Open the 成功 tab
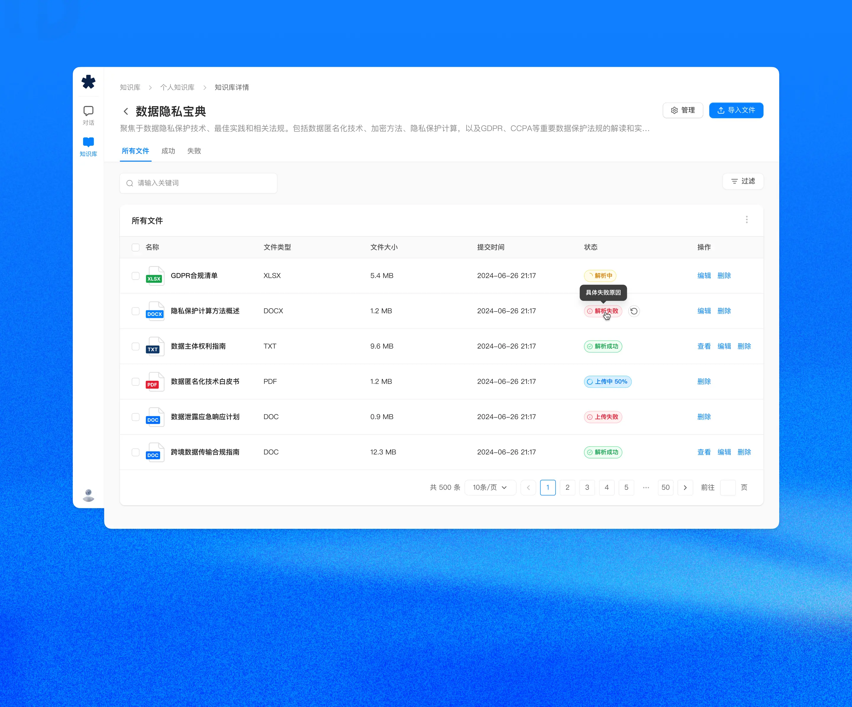 coord(168,151)
